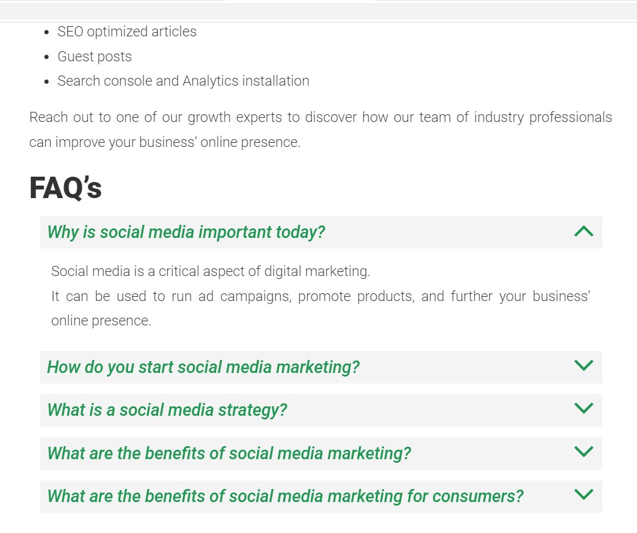Click the text "can improve your business' online presence"
637x533 pixels.
(165, 143)
